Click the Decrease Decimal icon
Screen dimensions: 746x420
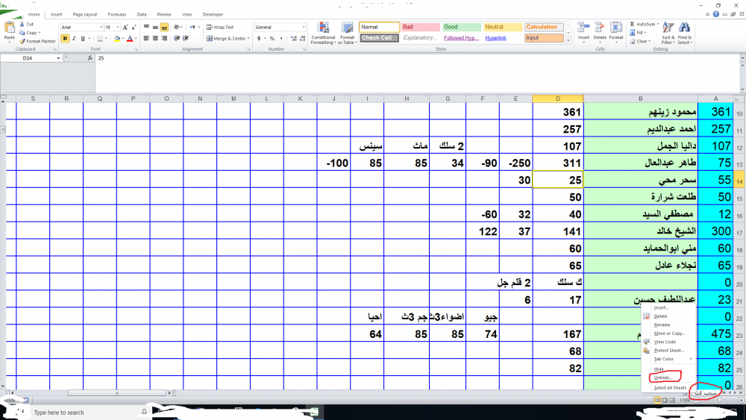[303, 39]
